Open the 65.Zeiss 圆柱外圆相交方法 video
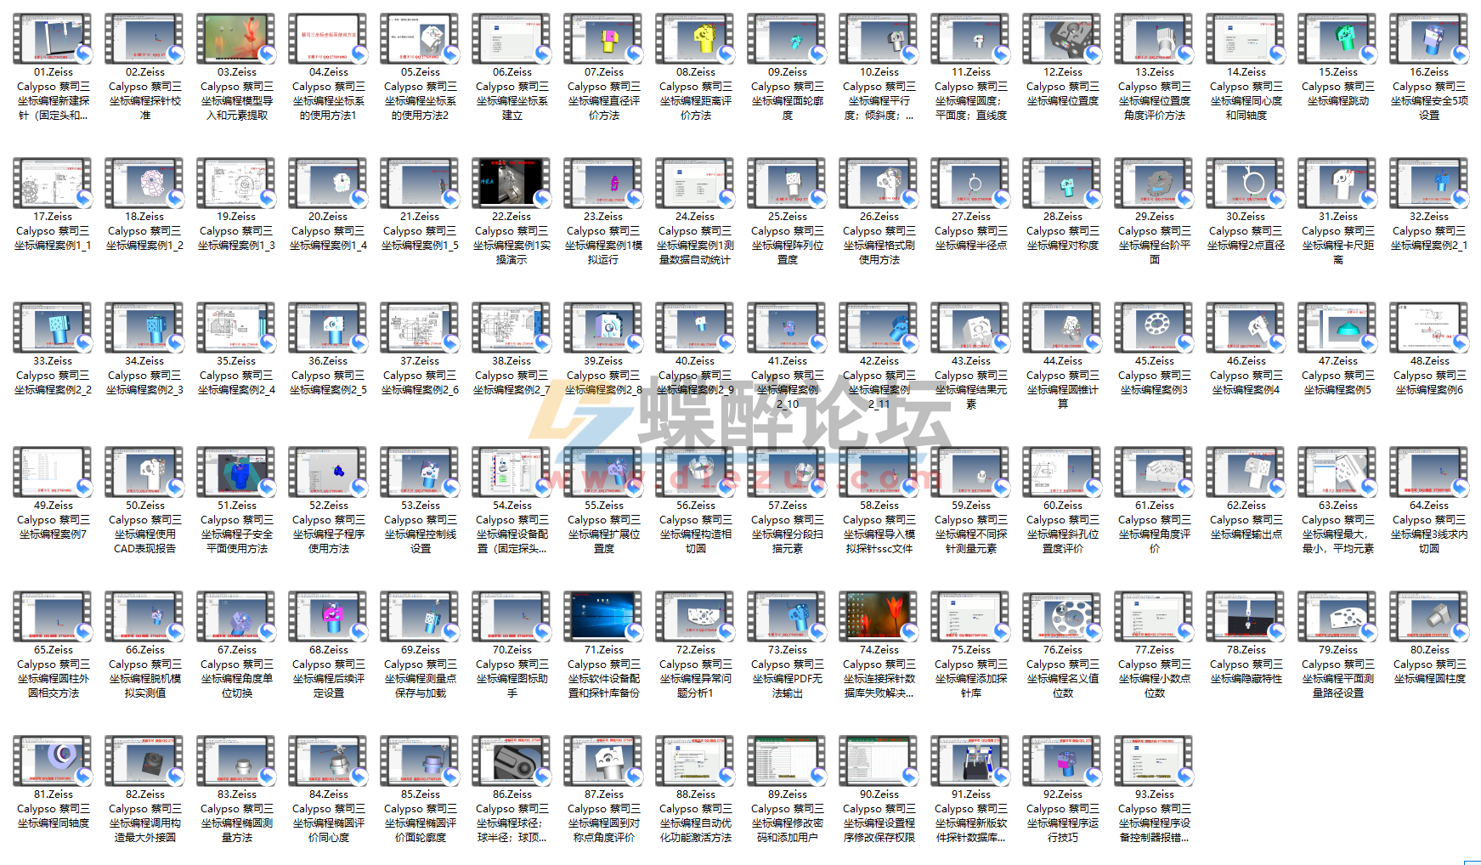Image resolution: width=1481 pixels, height=865 pixels. (x=51, y=618)
